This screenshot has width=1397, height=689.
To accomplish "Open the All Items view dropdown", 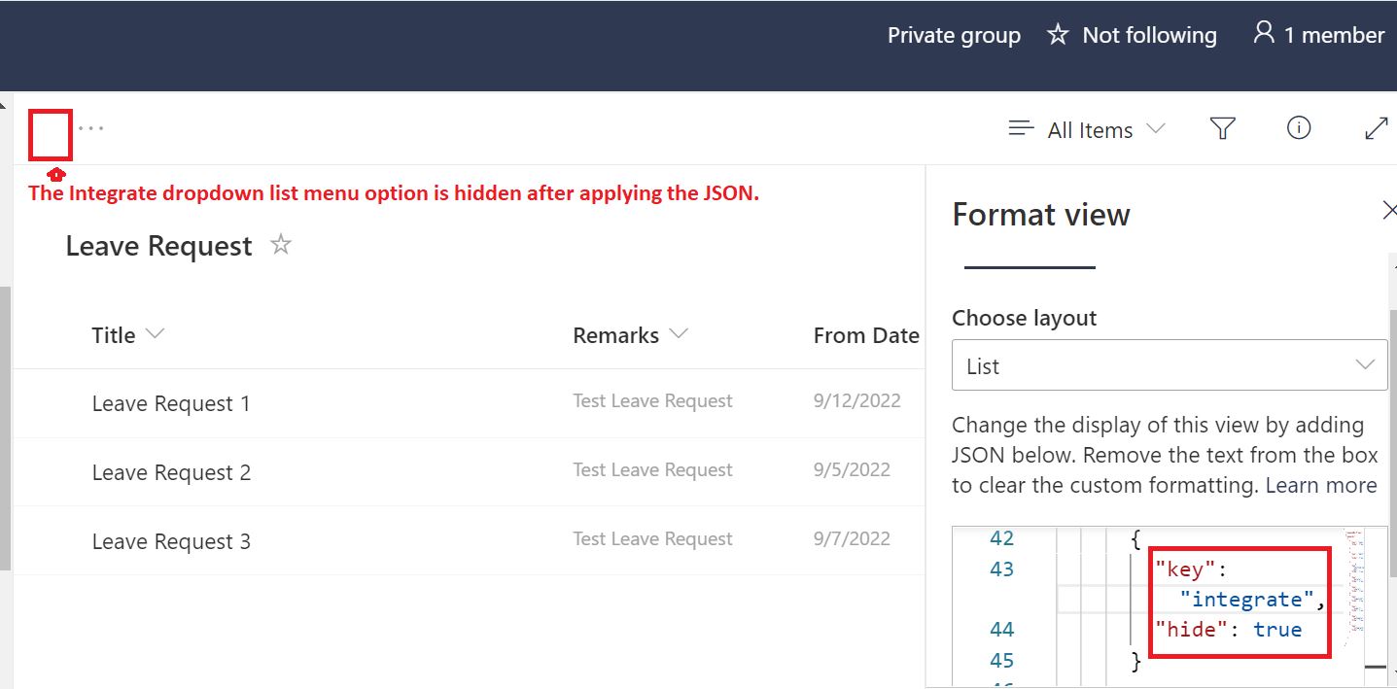I will (x=1088, y=129).
